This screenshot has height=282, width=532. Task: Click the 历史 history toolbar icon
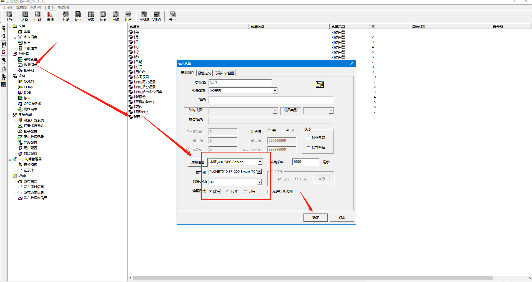click(103, 16)
